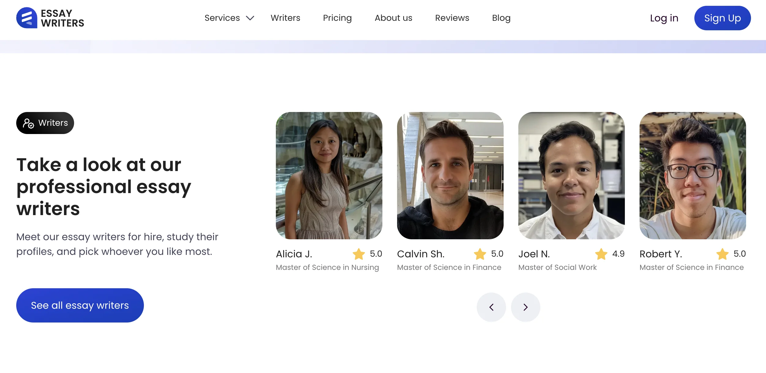The image size is (766, 373).
Task: Expand the Services dropdown chevron
Action: point(250,18)
